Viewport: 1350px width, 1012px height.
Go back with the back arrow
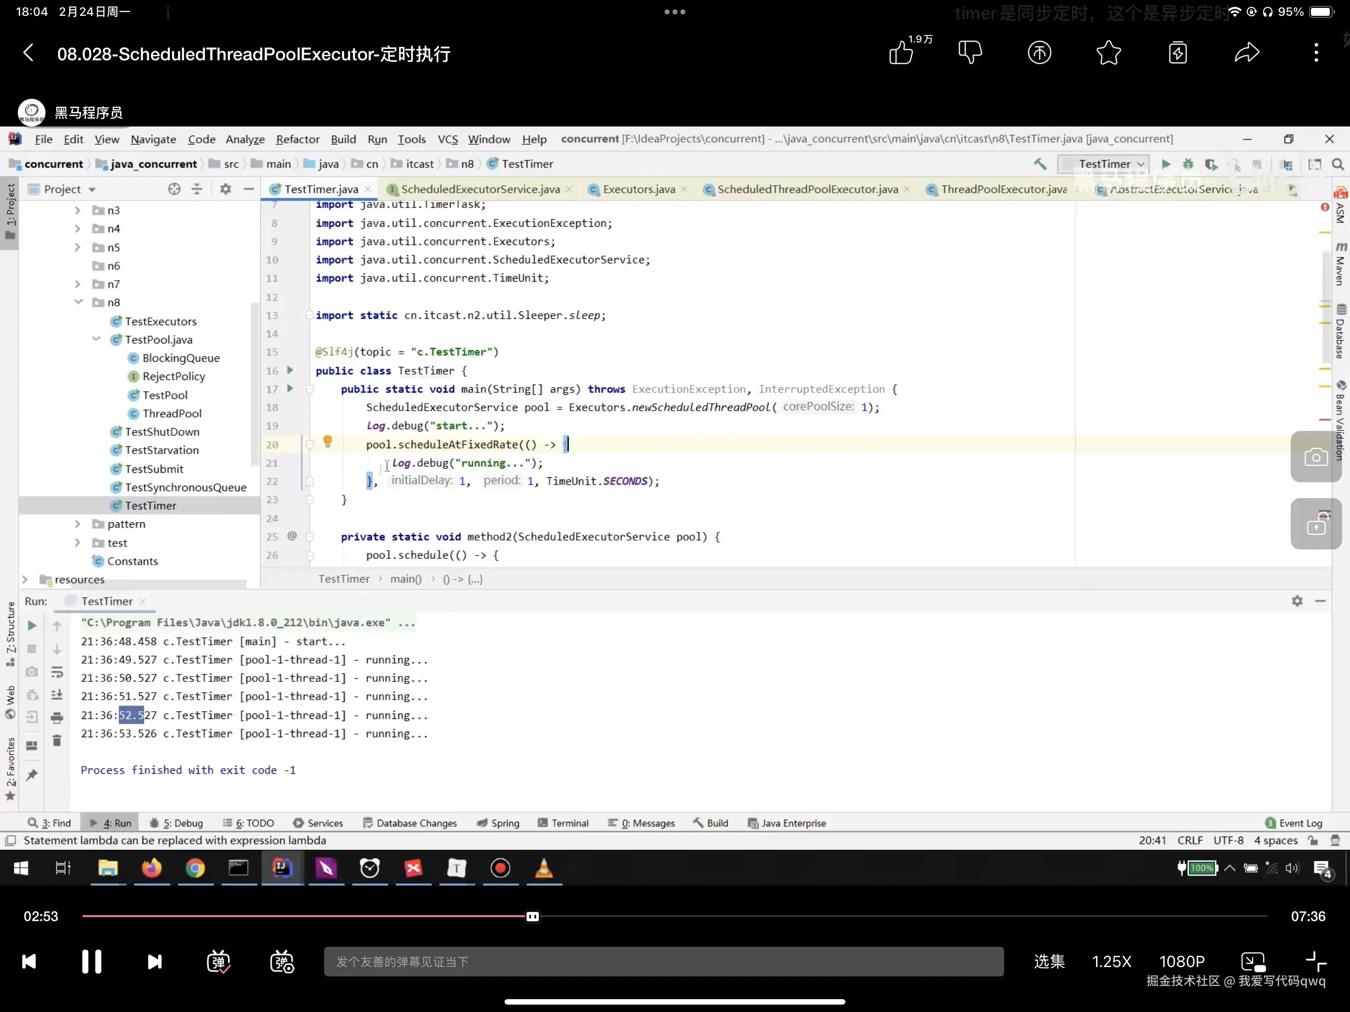click(29, 53)
